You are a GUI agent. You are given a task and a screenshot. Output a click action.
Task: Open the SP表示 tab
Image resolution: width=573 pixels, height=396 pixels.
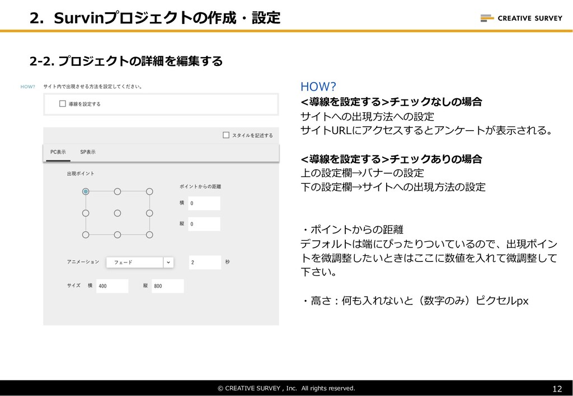88,152
